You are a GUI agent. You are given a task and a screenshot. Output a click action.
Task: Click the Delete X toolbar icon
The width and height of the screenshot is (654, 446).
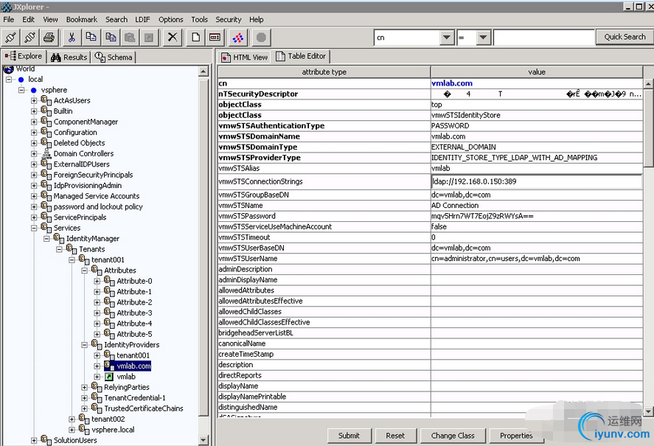coord(173,37)
